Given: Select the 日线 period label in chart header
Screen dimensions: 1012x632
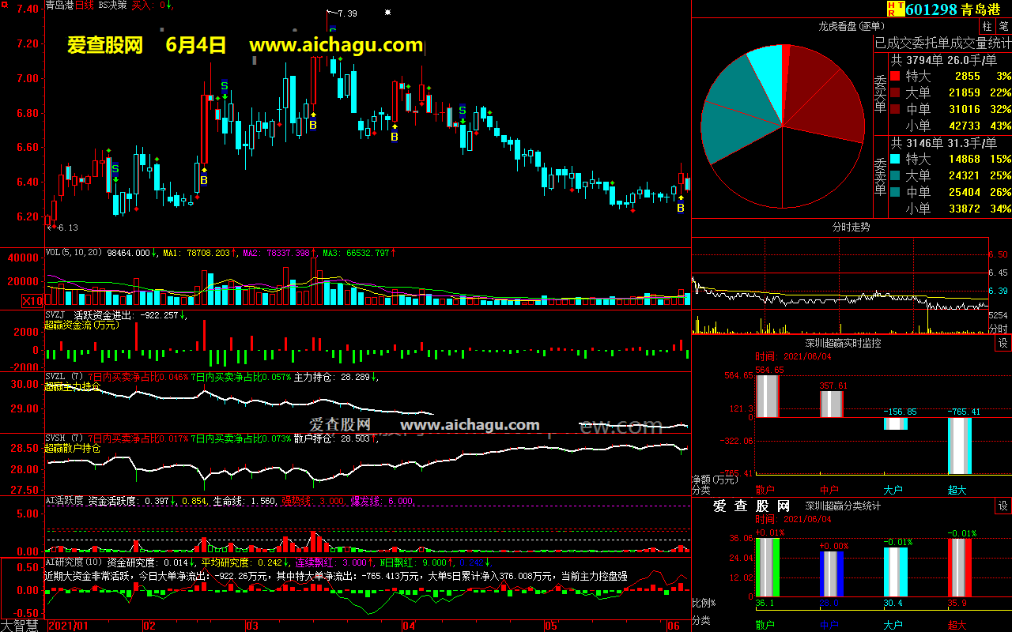Looking at the screenshot, I should click(85, 5).
